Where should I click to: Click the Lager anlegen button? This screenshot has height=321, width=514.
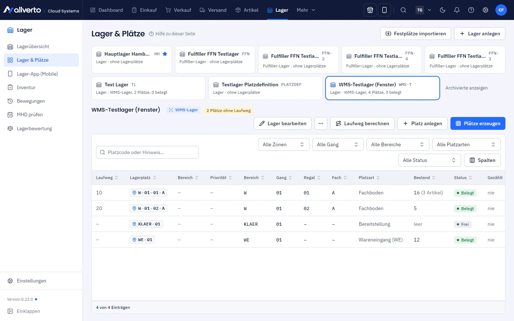click(x=480, y=34)
